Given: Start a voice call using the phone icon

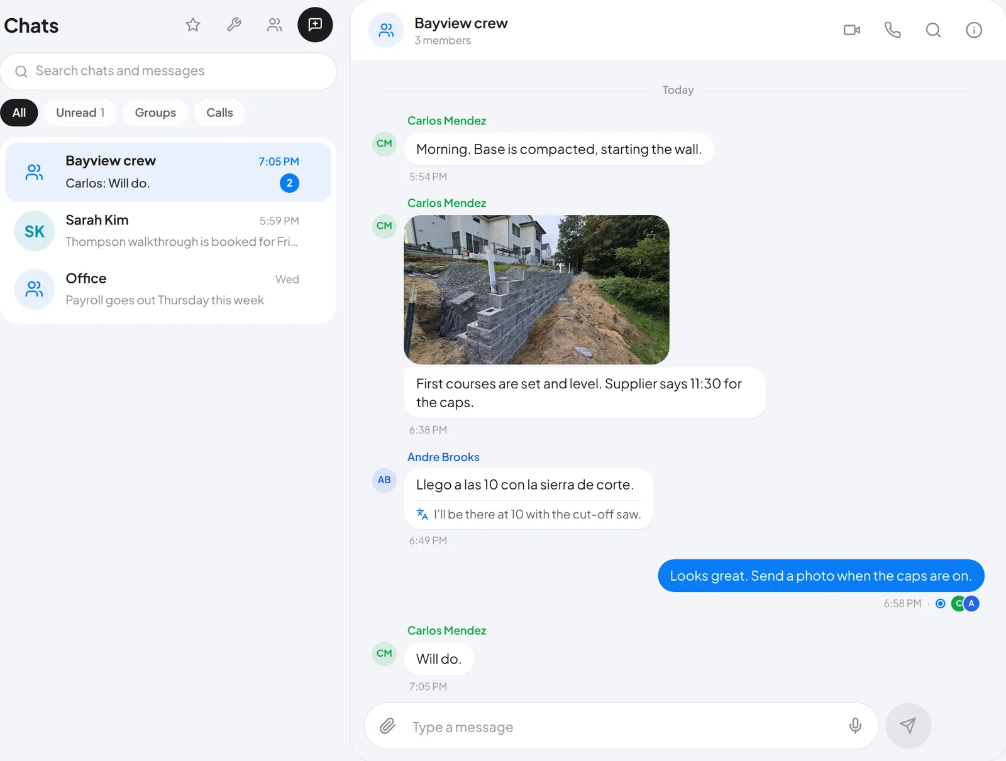Looking at the screenshot, I should pyautogui.click(x=893, y=30).
